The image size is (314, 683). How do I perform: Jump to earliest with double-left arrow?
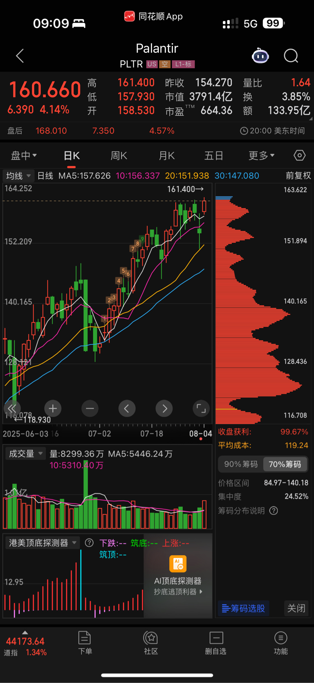click(x=12, y=408)
